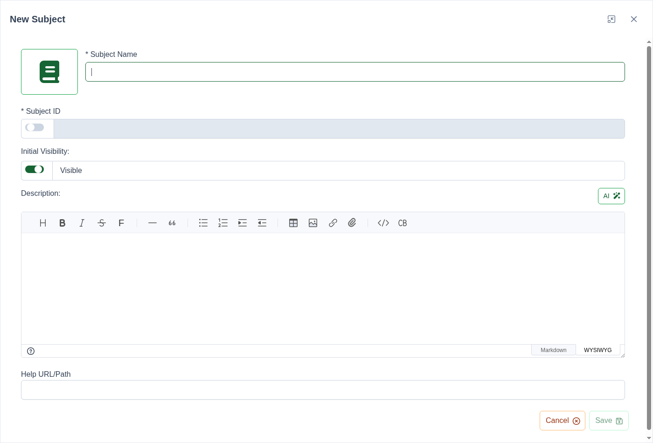
Task: Open the editor help question-mark icon
Action: pyautogui.click(x=31, y=351)
